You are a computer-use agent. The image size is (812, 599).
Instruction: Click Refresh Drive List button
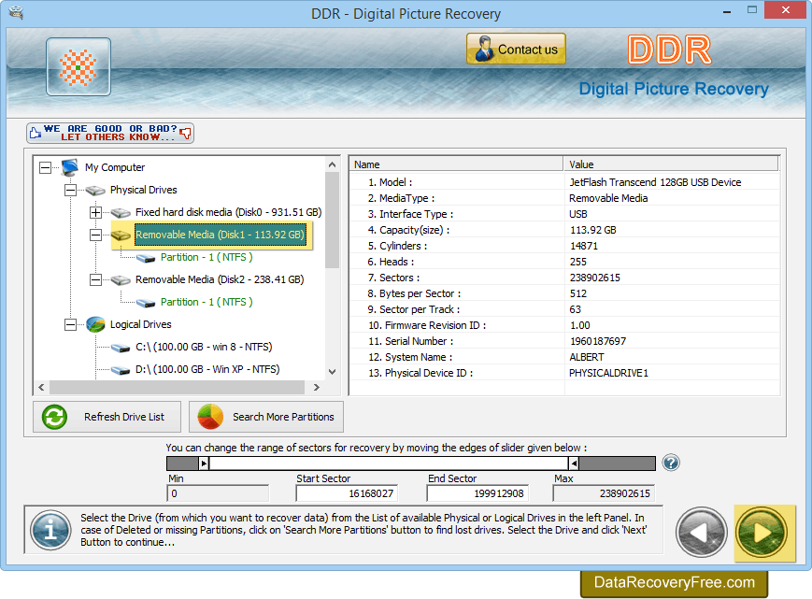(x=107, y=417)
